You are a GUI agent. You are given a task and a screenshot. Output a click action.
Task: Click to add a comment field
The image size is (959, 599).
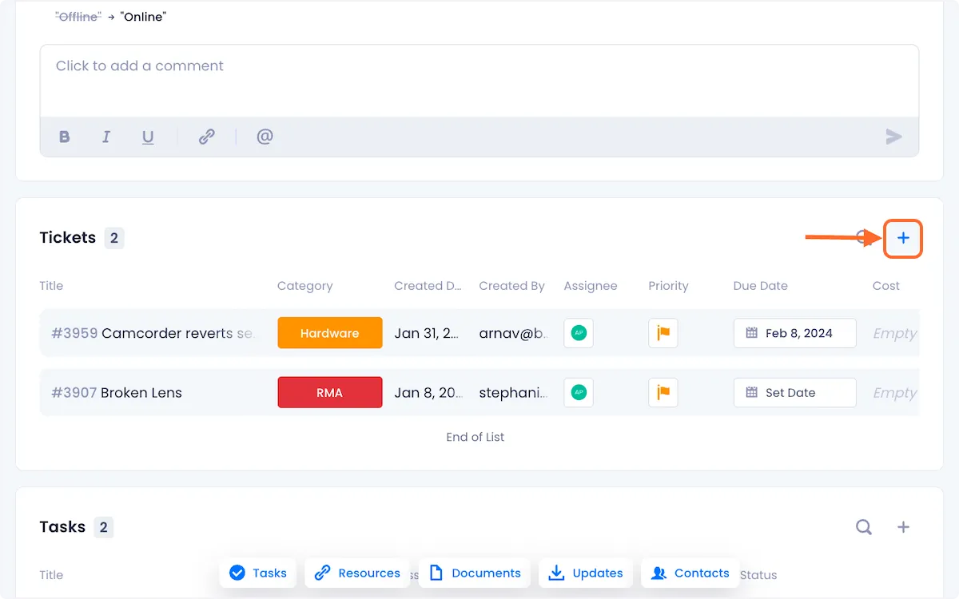479,81
